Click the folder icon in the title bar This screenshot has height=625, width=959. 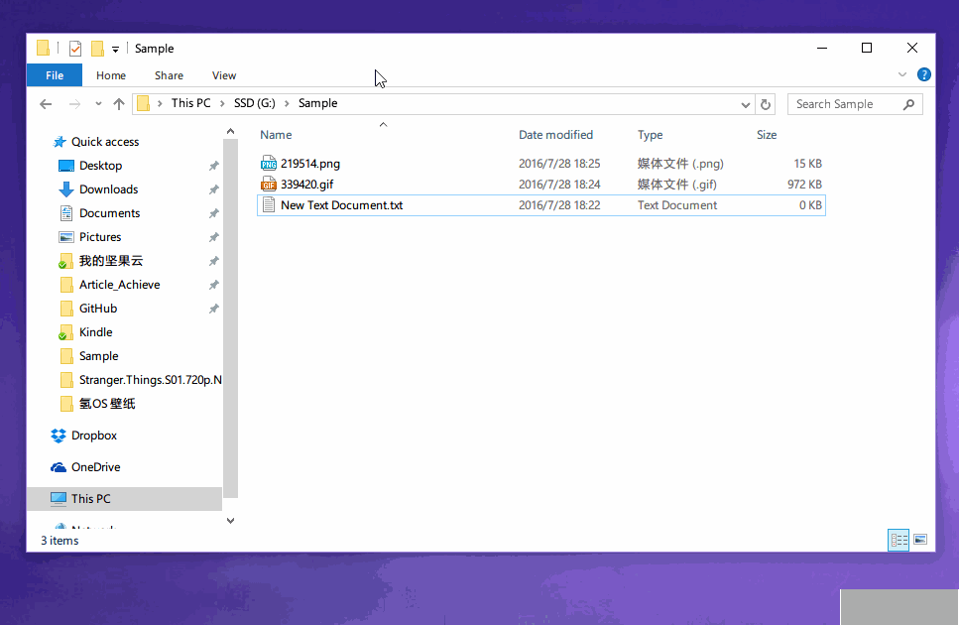point(43,48)
